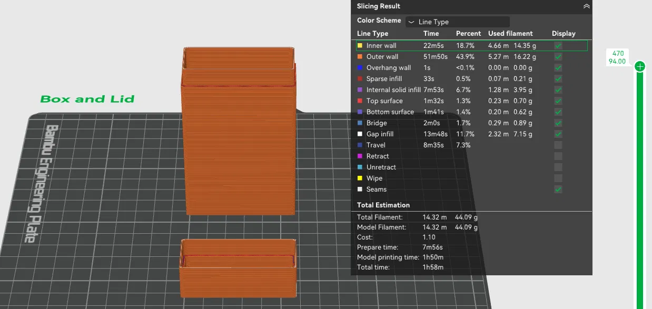Open the Color Scheme Line Type dropdown
The image size is (652, 309).
point(457,22)
